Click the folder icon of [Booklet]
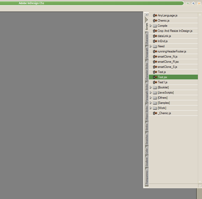The height and width of the screenshot is (199, 202). click(x=155, y=87)
